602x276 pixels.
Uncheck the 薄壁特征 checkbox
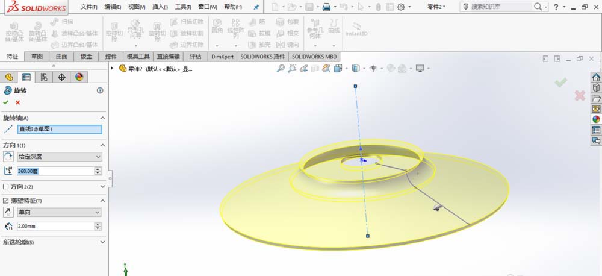(x=6, y=201)
